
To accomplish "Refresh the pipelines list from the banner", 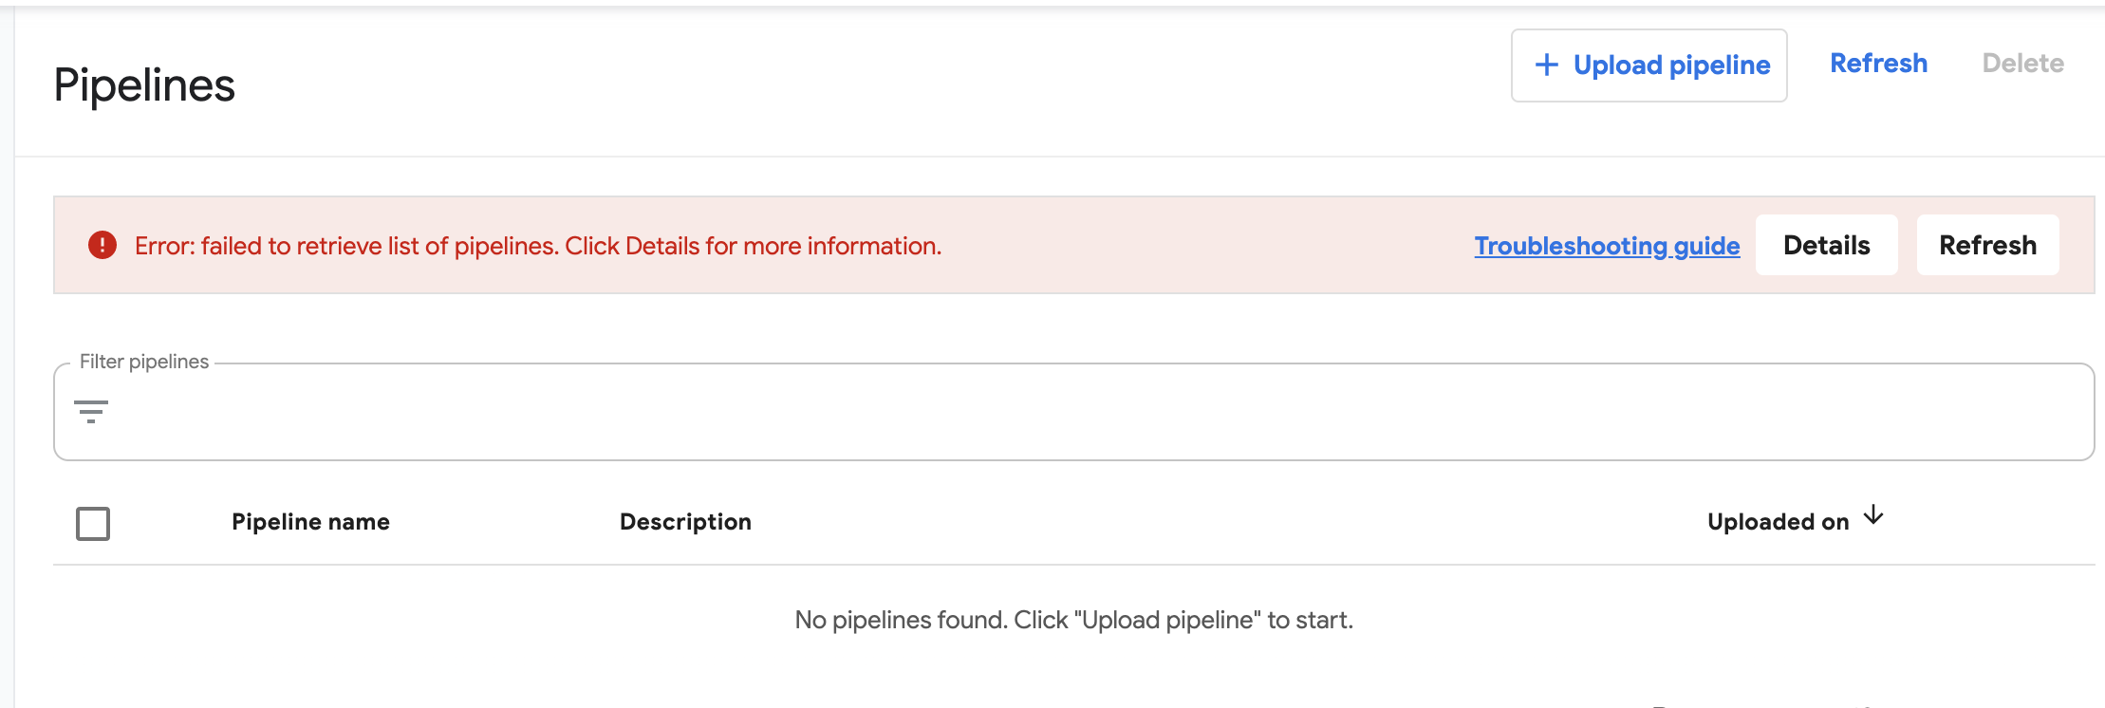I will (x=1987, y=245).
